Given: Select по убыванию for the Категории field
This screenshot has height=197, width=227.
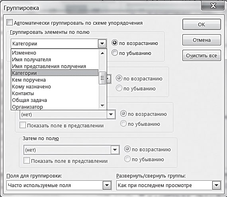Looking at the screenshot, I should (x=115, y=53).
